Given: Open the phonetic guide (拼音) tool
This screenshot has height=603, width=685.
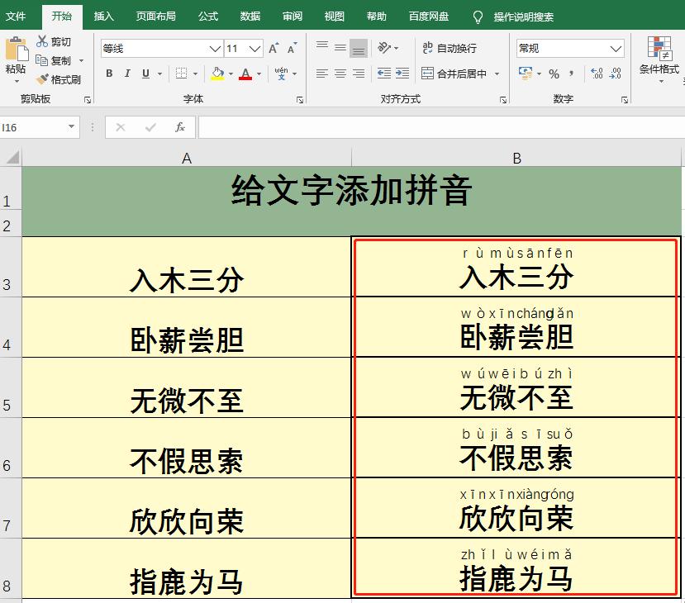Looking at the screenshot, I should point(280,74).
